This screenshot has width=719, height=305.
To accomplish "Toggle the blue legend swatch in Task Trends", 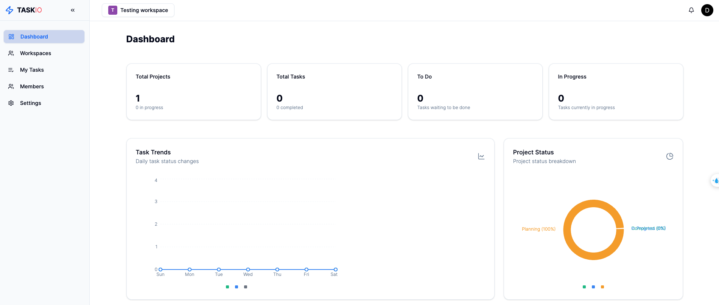I will (x=237, y=287).
